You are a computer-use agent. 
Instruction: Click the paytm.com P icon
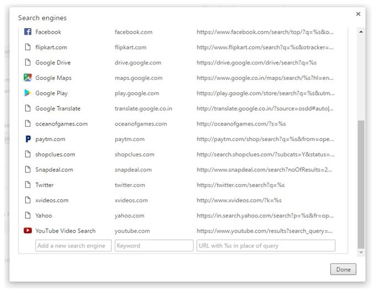tap(28, 139)
